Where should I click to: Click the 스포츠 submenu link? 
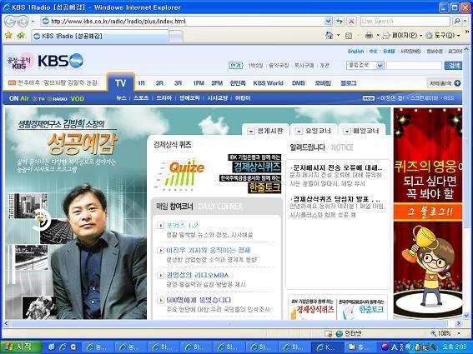[x=141, y=98]
